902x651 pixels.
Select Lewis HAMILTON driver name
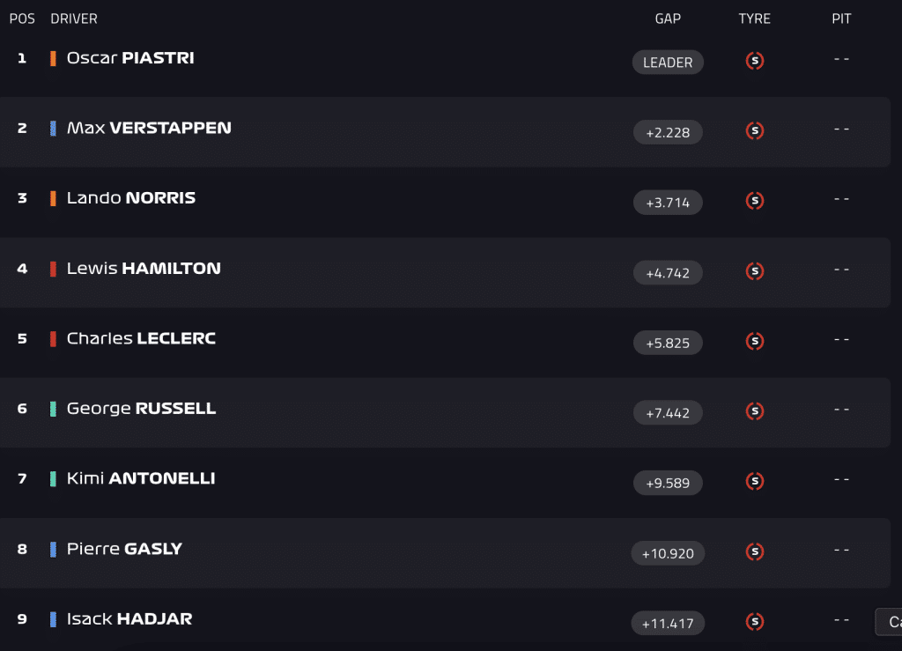coord(144,268)
